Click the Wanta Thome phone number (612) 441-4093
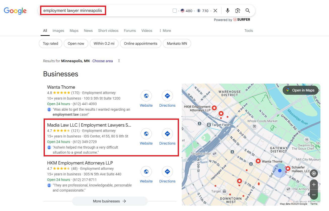 tap(85, 104)
